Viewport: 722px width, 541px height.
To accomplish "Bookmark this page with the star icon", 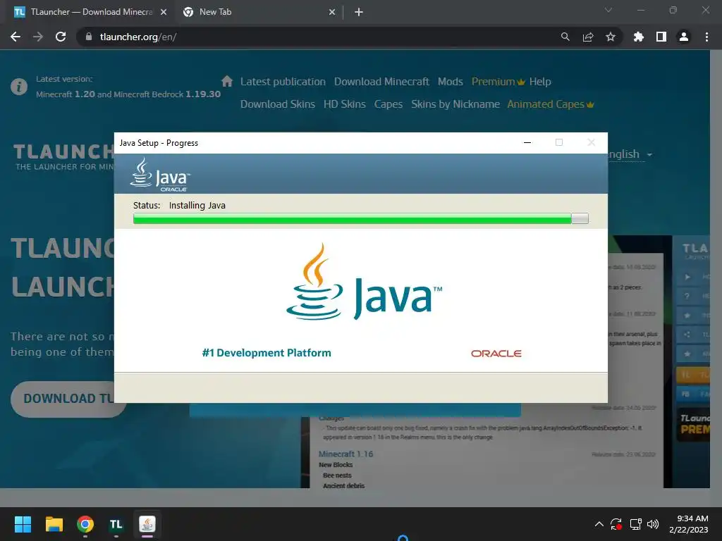I will 611,37.
